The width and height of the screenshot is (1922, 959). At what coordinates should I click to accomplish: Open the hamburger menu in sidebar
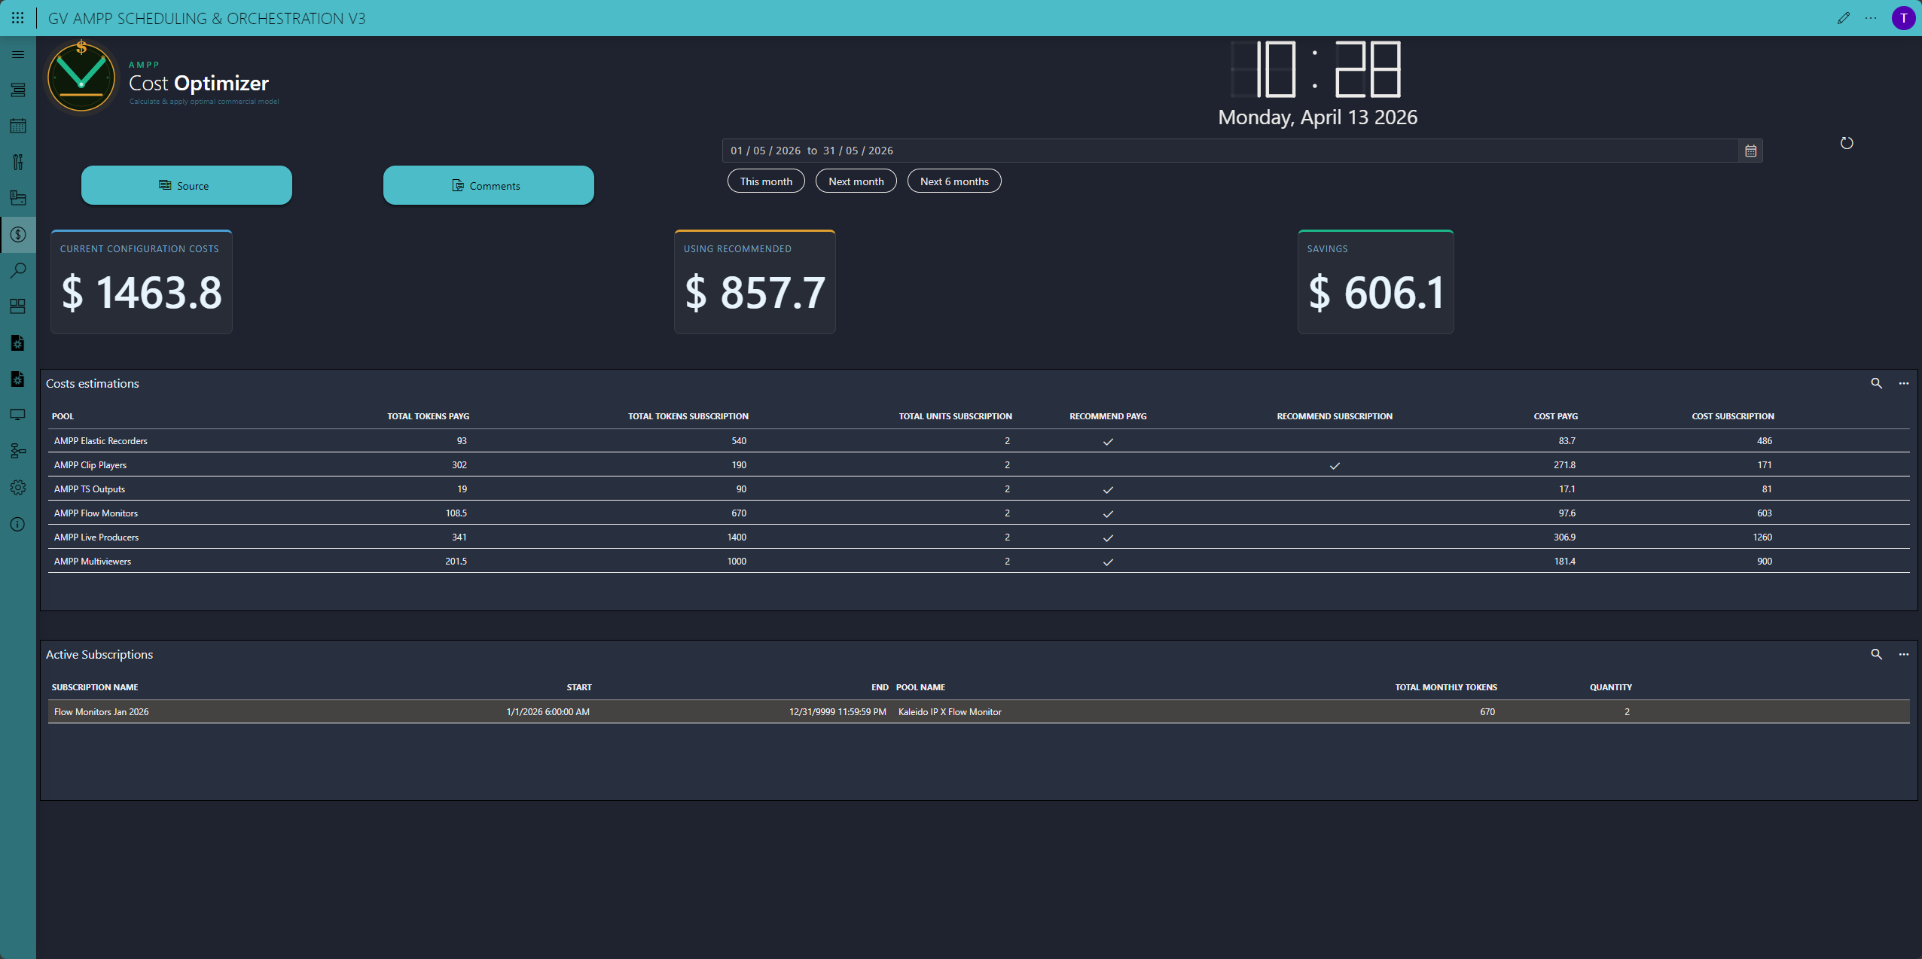(18, 54)
